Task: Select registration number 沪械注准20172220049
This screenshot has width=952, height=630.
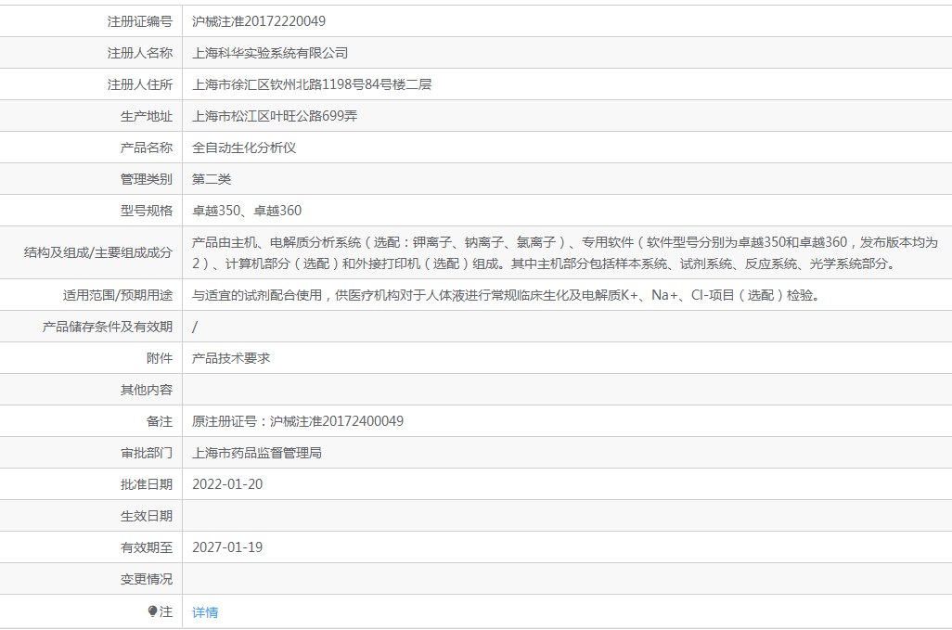Action: tap(259, 21)
